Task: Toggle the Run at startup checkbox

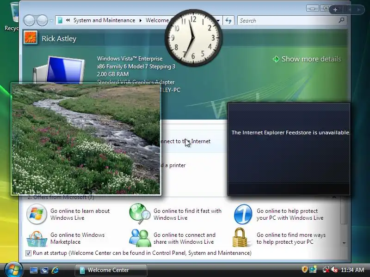Action: (x=28, y=253)
